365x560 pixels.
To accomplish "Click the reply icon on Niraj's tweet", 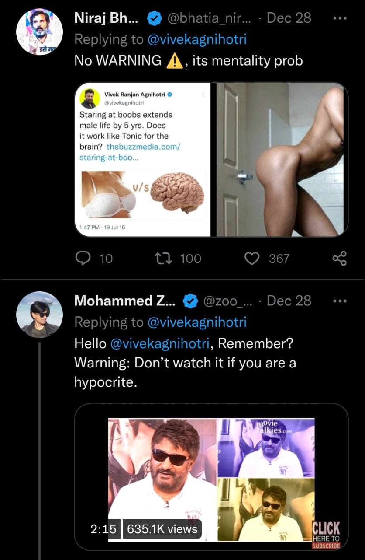I will [83, 259].
